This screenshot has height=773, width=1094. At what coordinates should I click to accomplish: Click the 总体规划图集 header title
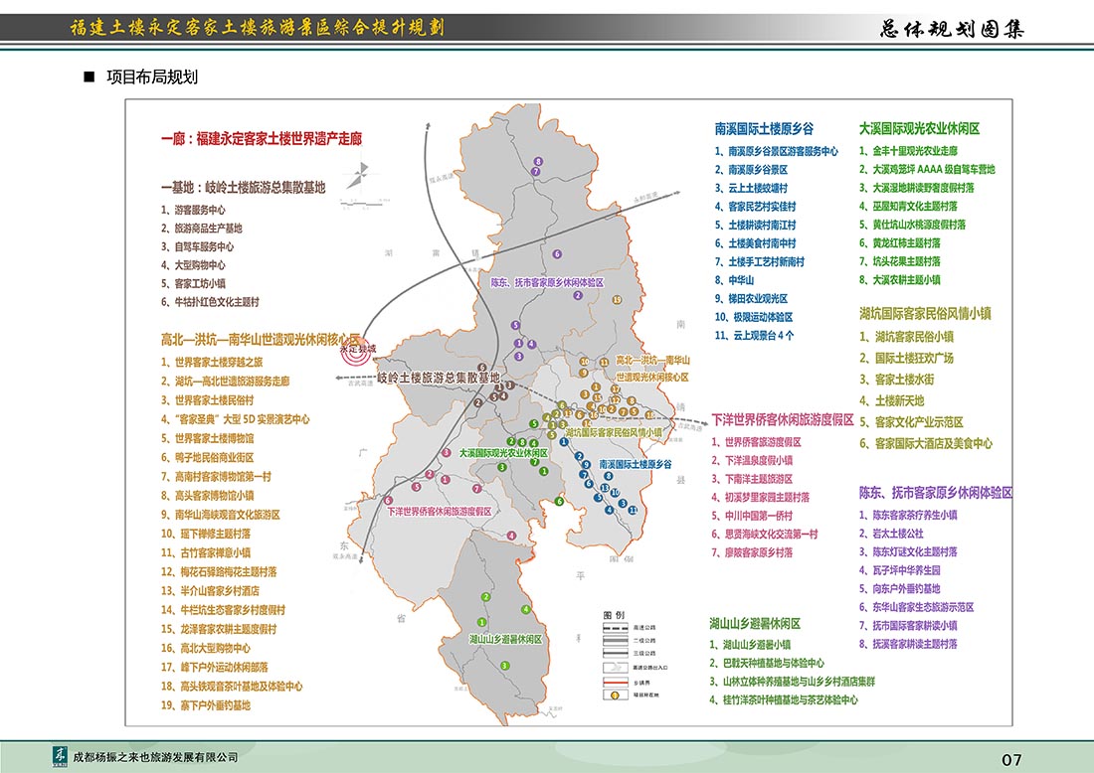[952, 29]
